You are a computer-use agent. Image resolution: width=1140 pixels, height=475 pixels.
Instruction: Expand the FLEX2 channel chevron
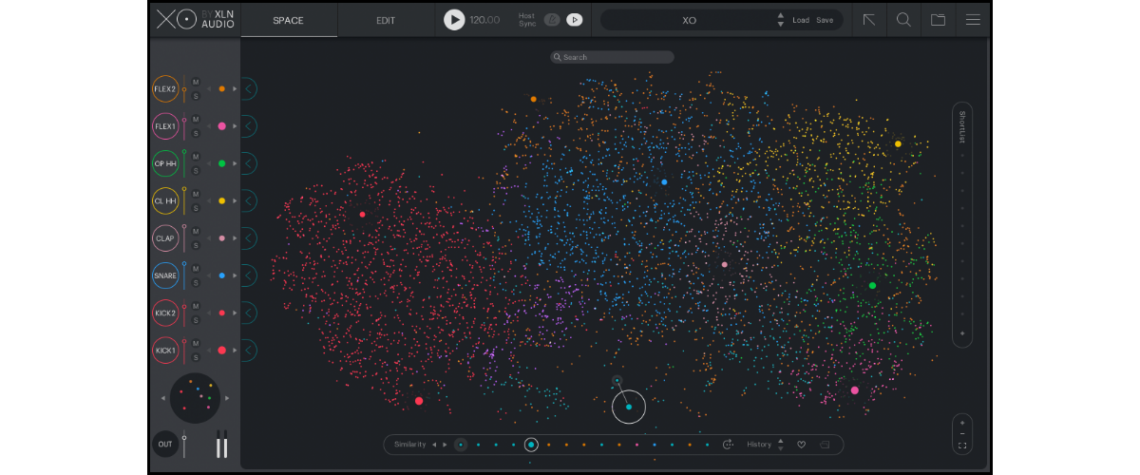[x=249, y=88]
